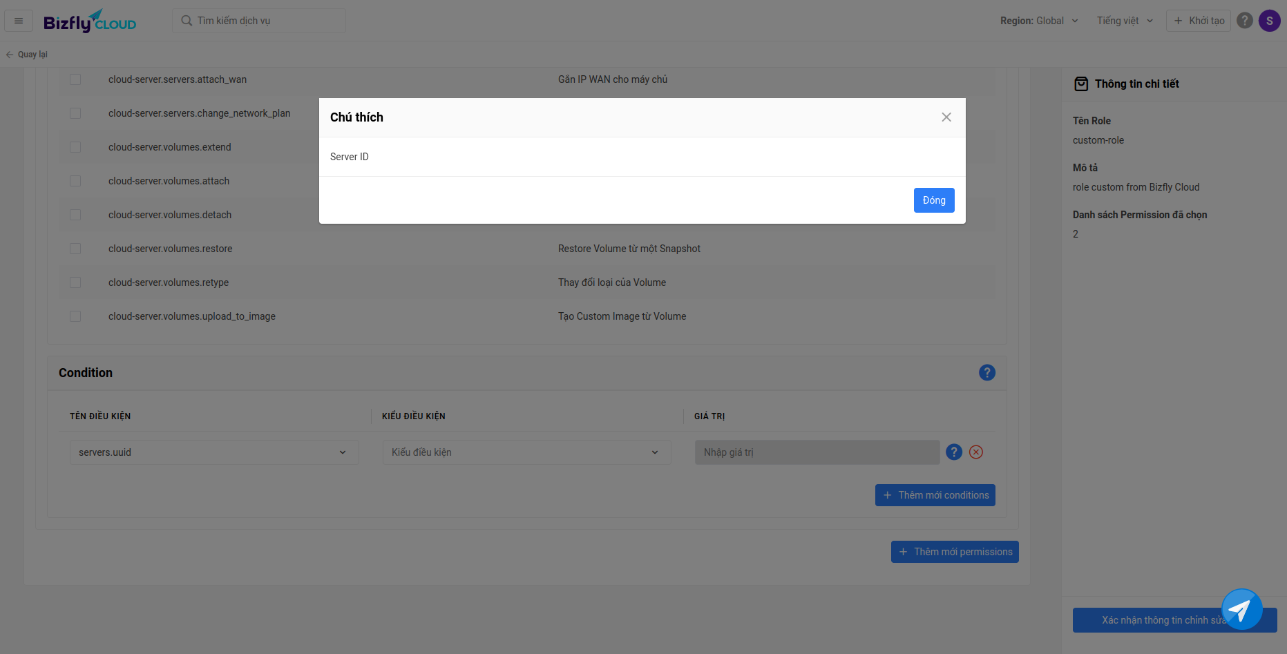Open the help question mark in header
Screen dimensions: 1287x654
[1244, 21]
